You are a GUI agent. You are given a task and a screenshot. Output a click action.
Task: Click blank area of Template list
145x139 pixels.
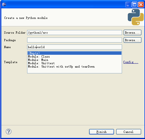74,71
